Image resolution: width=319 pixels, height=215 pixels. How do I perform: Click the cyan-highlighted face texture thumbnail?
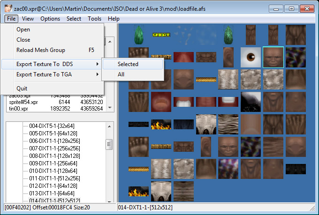[x=273, y=57]
